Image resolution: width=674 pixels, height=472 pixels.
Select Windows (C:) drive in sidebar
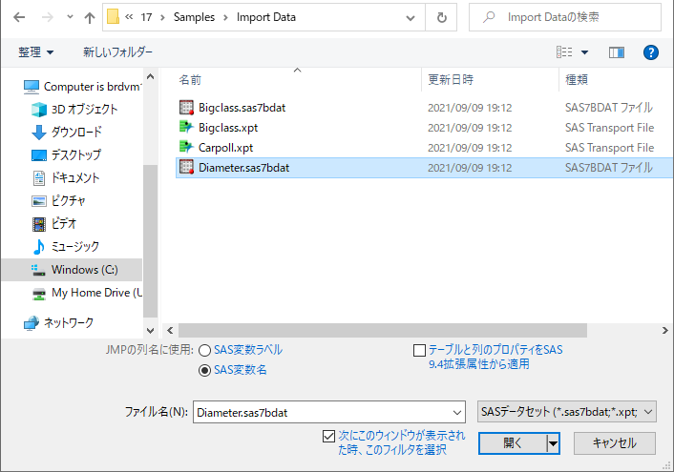point(72,270)
